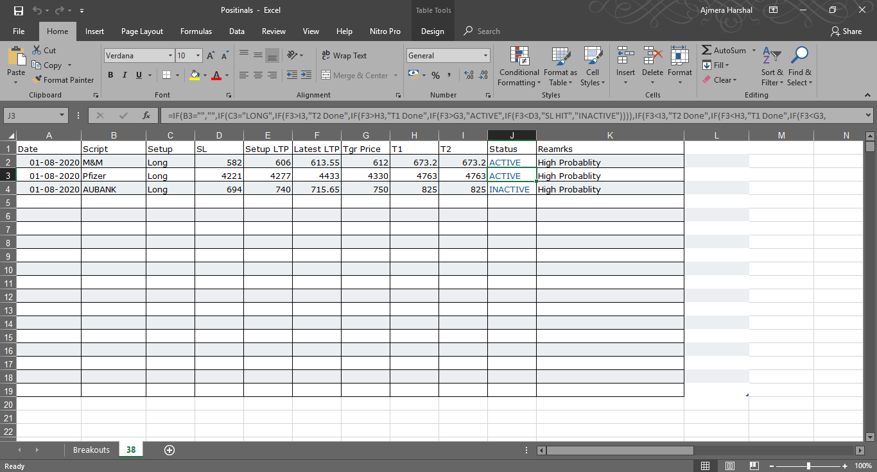877x472 pixels.
Task: Select cell K2 High Probablity
Action: click(x=610, y=162)
